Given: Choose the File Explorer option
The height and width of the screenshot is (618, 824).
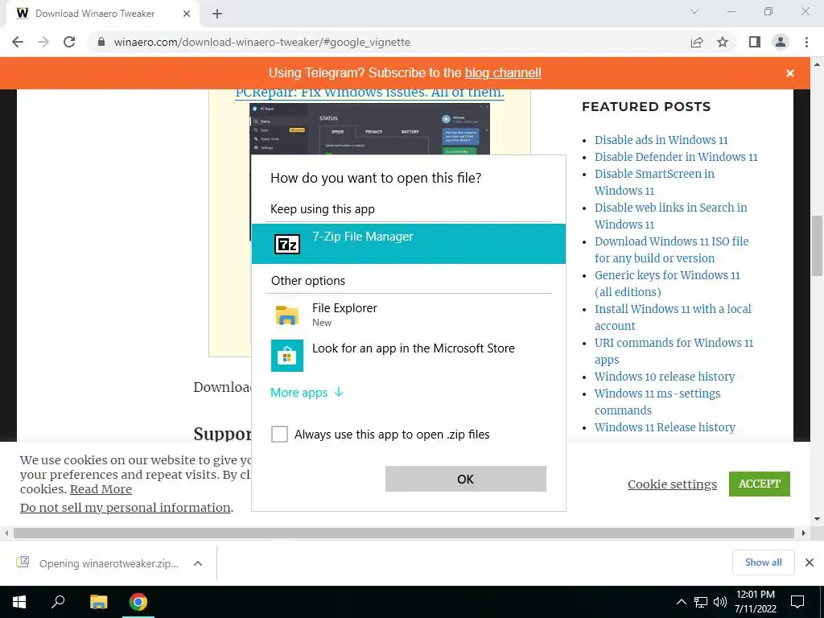Looking at the screenshot, I should 408,315.
